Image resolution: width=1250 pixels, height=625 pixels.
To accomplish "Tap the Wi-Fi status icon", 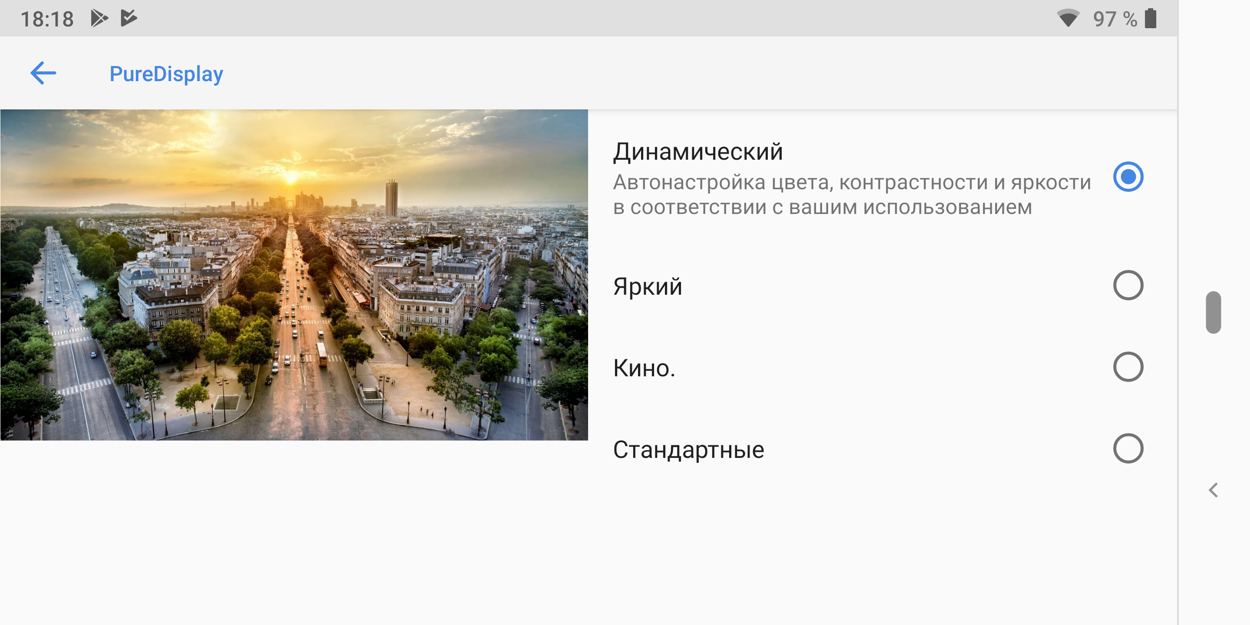I will point(1068,18).
